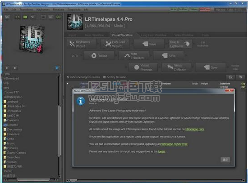The height and width of the screenshot is (183, 248).
Task: Select the Desktop folder
Action: pos(11,125)
